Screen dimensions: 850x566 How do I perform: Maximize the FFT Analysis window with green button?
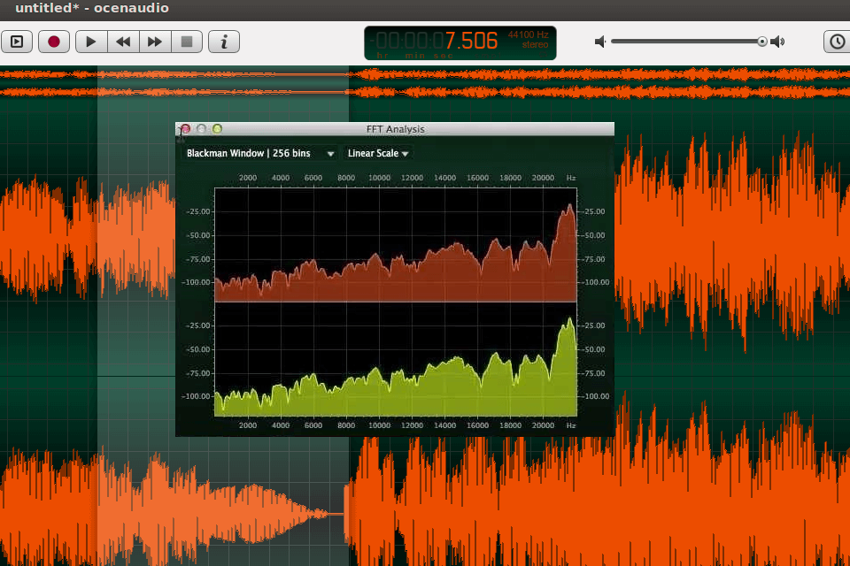click(217, 129)
